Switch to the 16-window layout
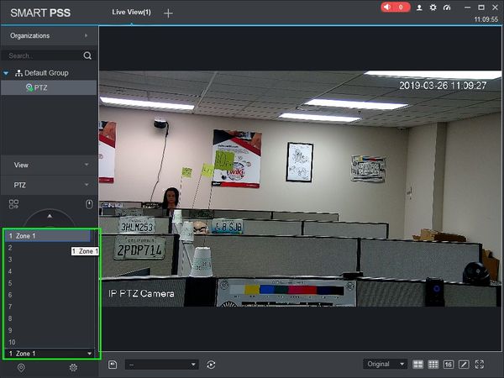Viewport: 504px width, 378px height. [x=449, y=365]
